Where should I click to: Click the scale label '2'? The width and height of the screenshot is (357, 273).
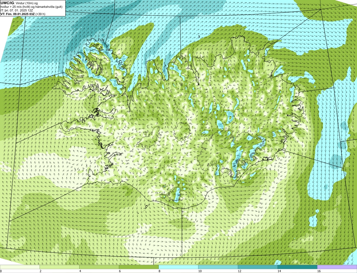pos(40,271)
